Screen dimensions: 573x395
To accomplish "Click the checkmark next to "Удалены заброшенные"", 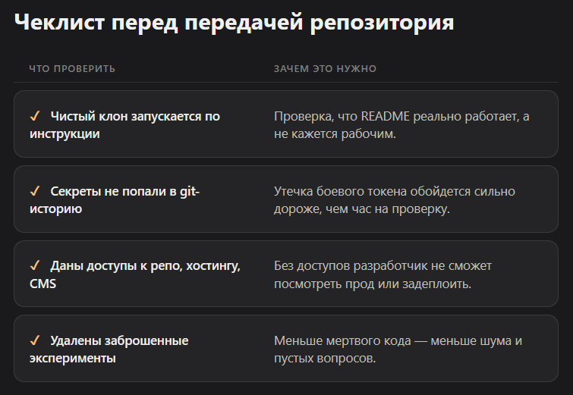I will [35, 340].
